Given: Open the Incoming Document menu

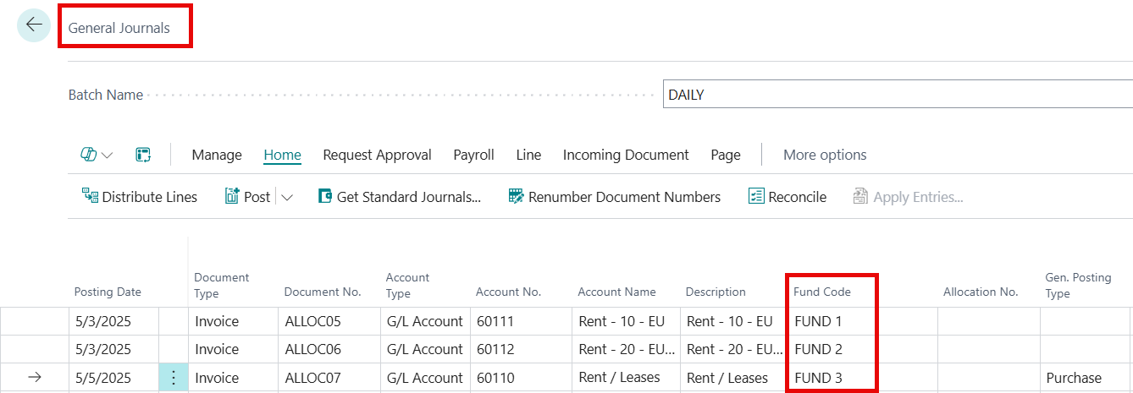Looking at the screenshot, I should 626,155.
